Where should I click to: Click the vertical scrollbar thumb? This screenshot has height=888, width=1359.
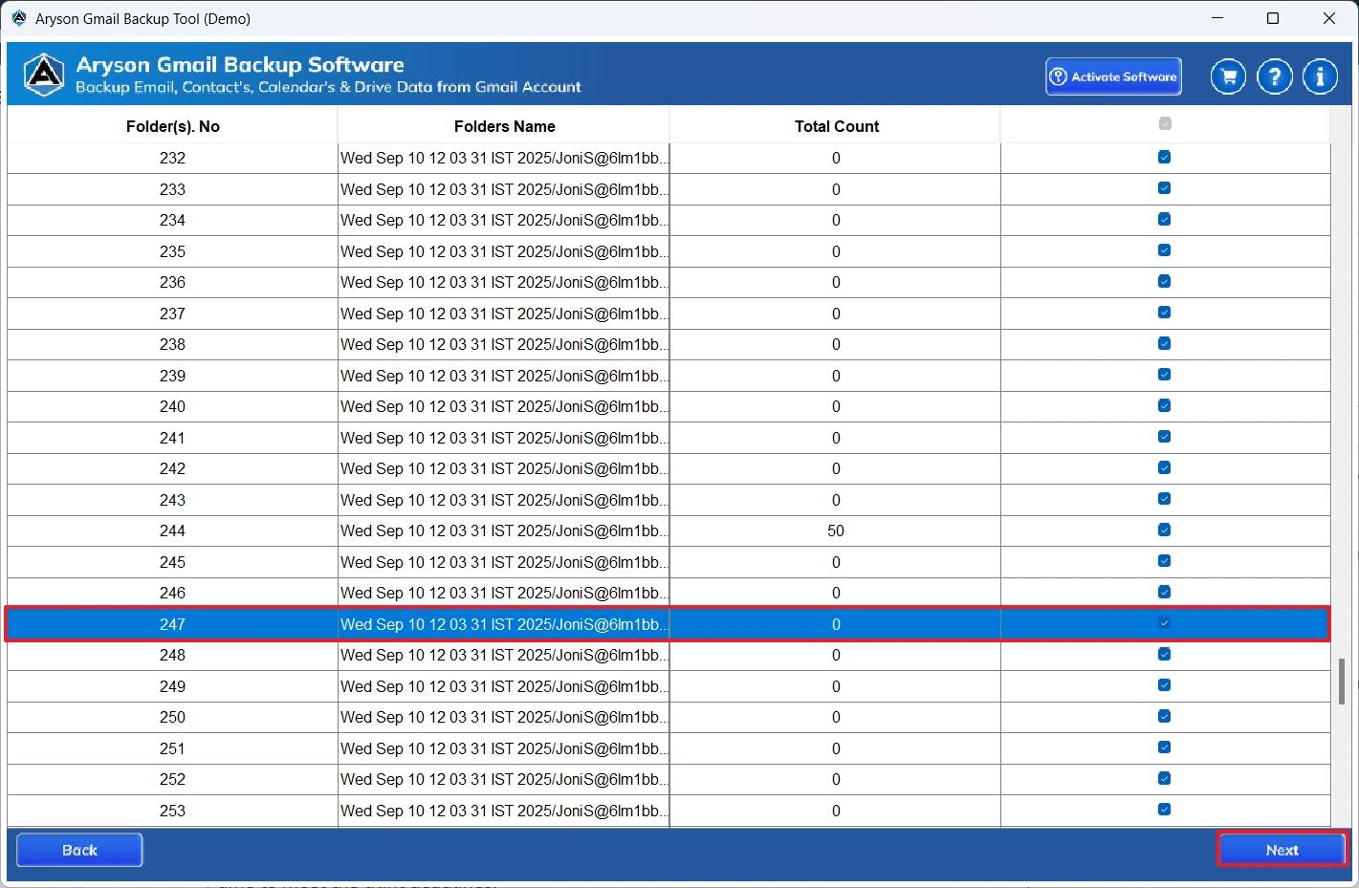[x=1342, y=681]
